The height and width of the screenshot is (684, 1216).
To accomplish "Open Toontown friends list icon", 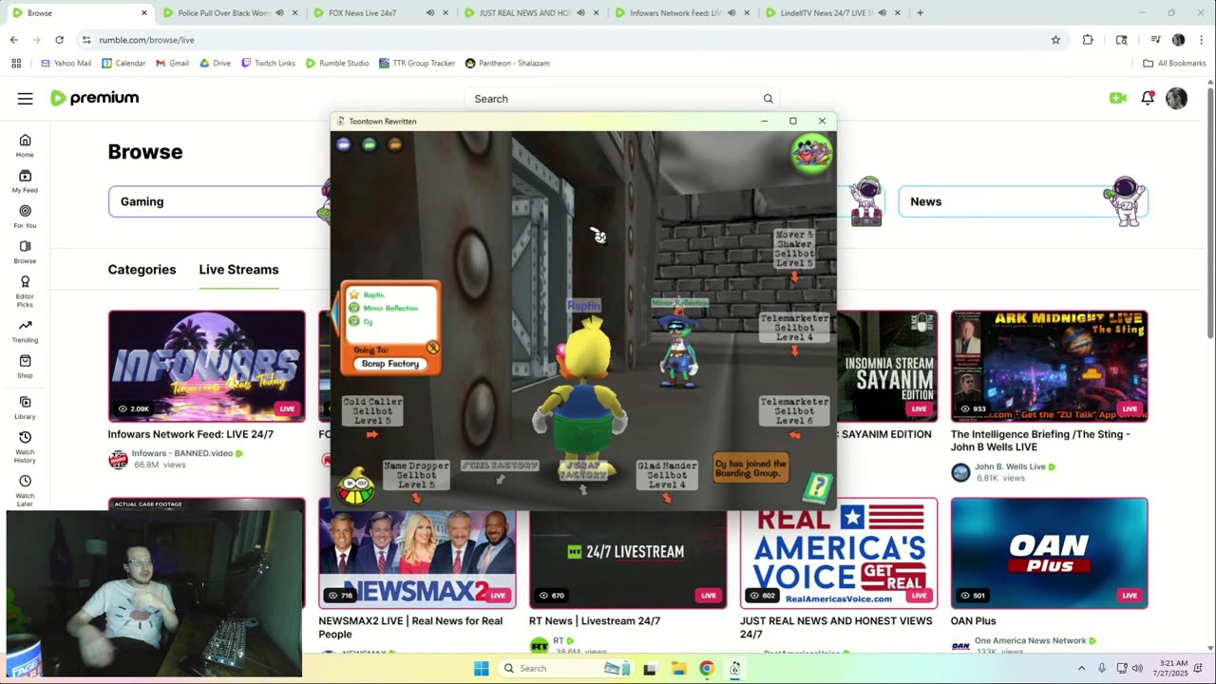I will point(812,153).
